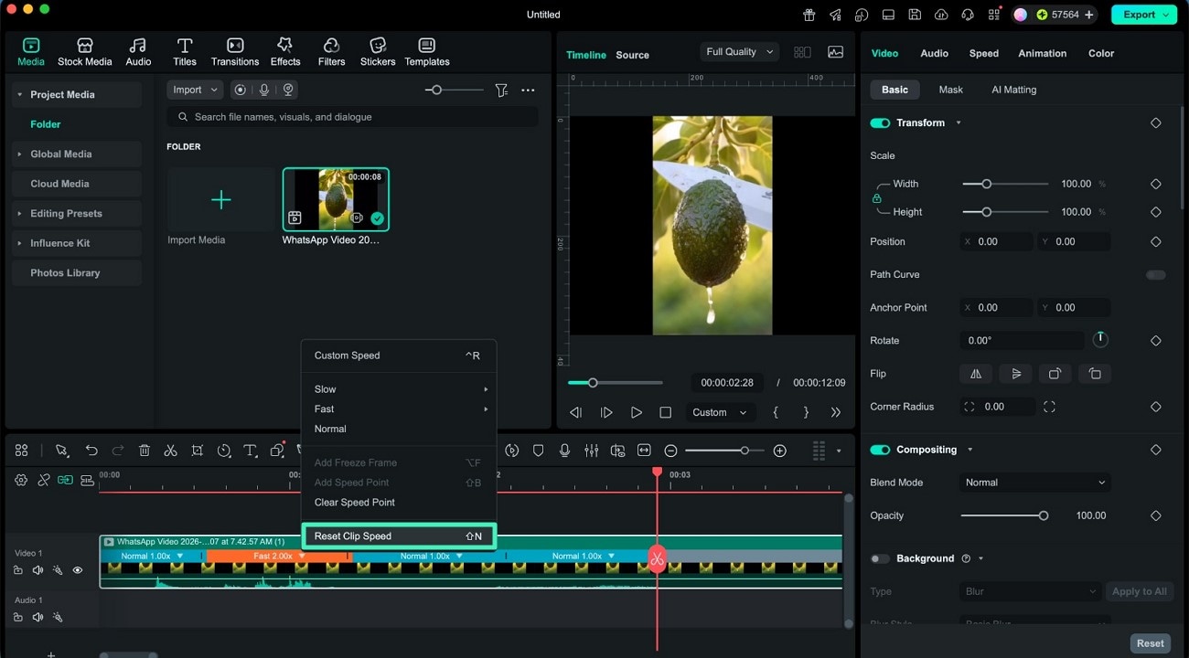The width and height of the screenshot is (1189, 658).
Task: Open the Blend Mode Normal dropdown
Action: [x=1036, y=483]
